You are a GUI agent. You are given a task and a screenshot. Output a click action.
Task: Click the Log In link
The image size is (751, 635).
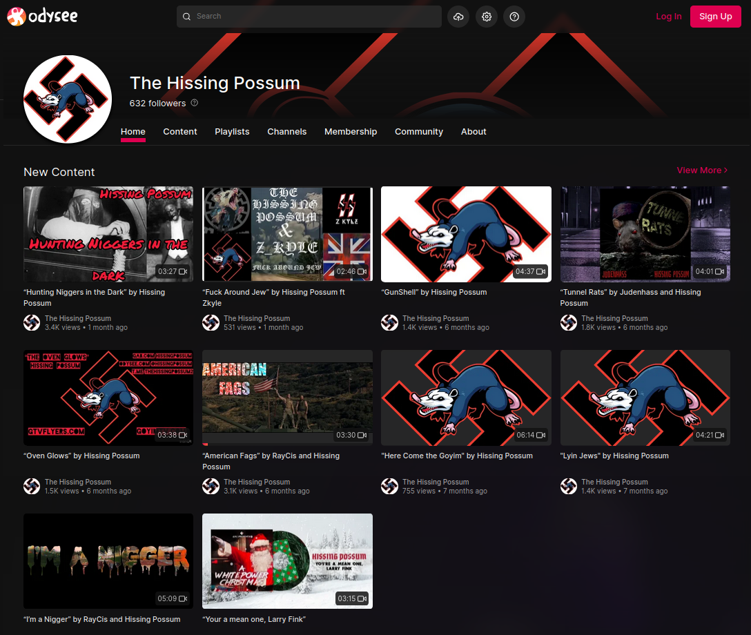click(669, 17)
